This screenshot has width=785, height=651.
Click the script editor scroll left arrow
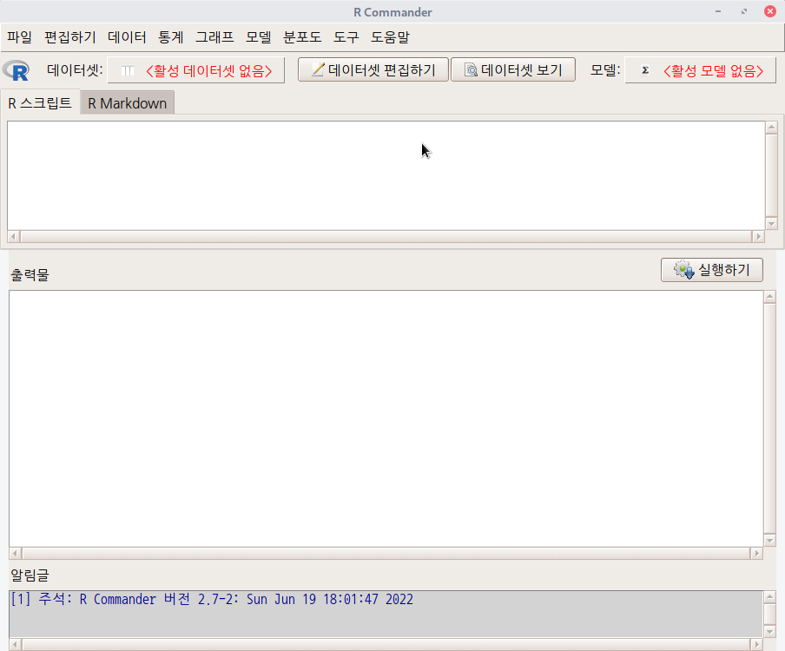[14, 236]
